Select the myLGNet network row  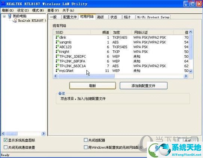121,70
